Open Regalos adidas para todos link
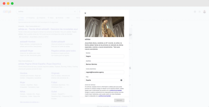Screen dimensions: 209x107 click(63, 51)
